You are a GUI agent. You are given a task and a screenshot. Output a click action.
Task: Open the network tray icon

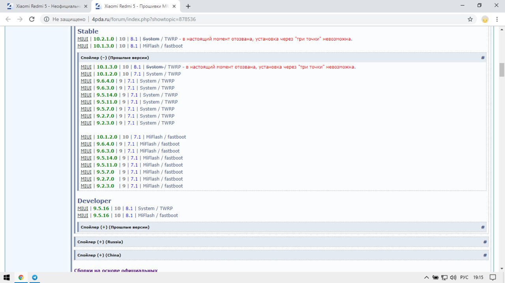(444, 277)
